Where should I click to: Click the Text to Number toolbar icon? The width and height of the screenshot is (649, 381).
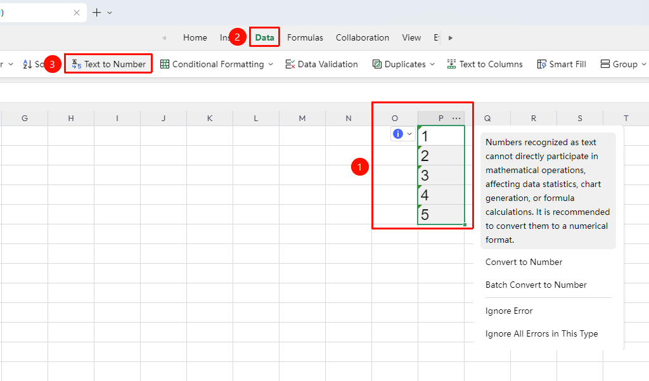pyautogui.click(x=77, y=64)
